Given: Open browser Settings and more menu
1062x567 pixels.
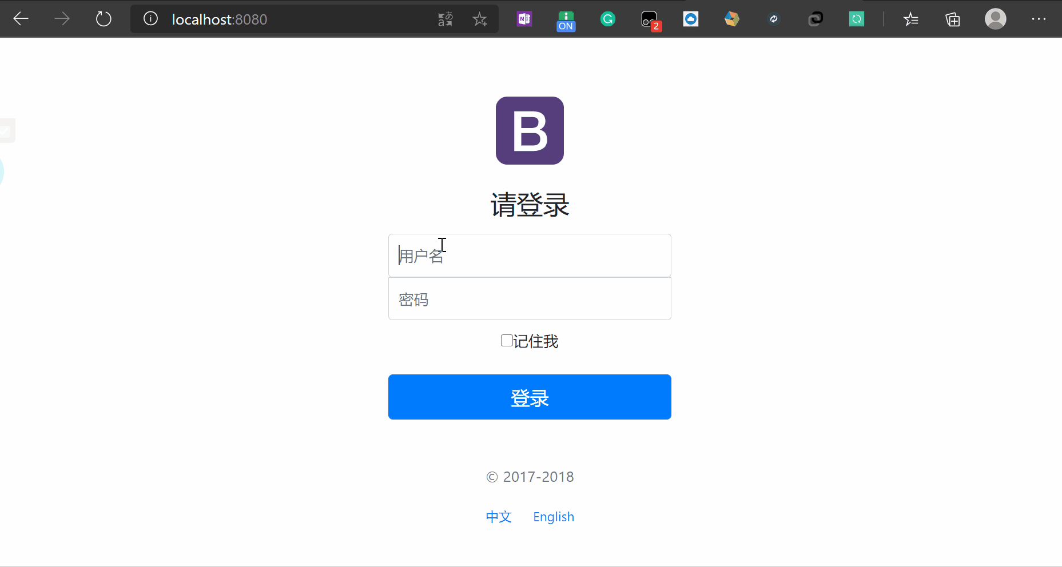Looking at the screenshot, I should click(x=1039, y=19).
